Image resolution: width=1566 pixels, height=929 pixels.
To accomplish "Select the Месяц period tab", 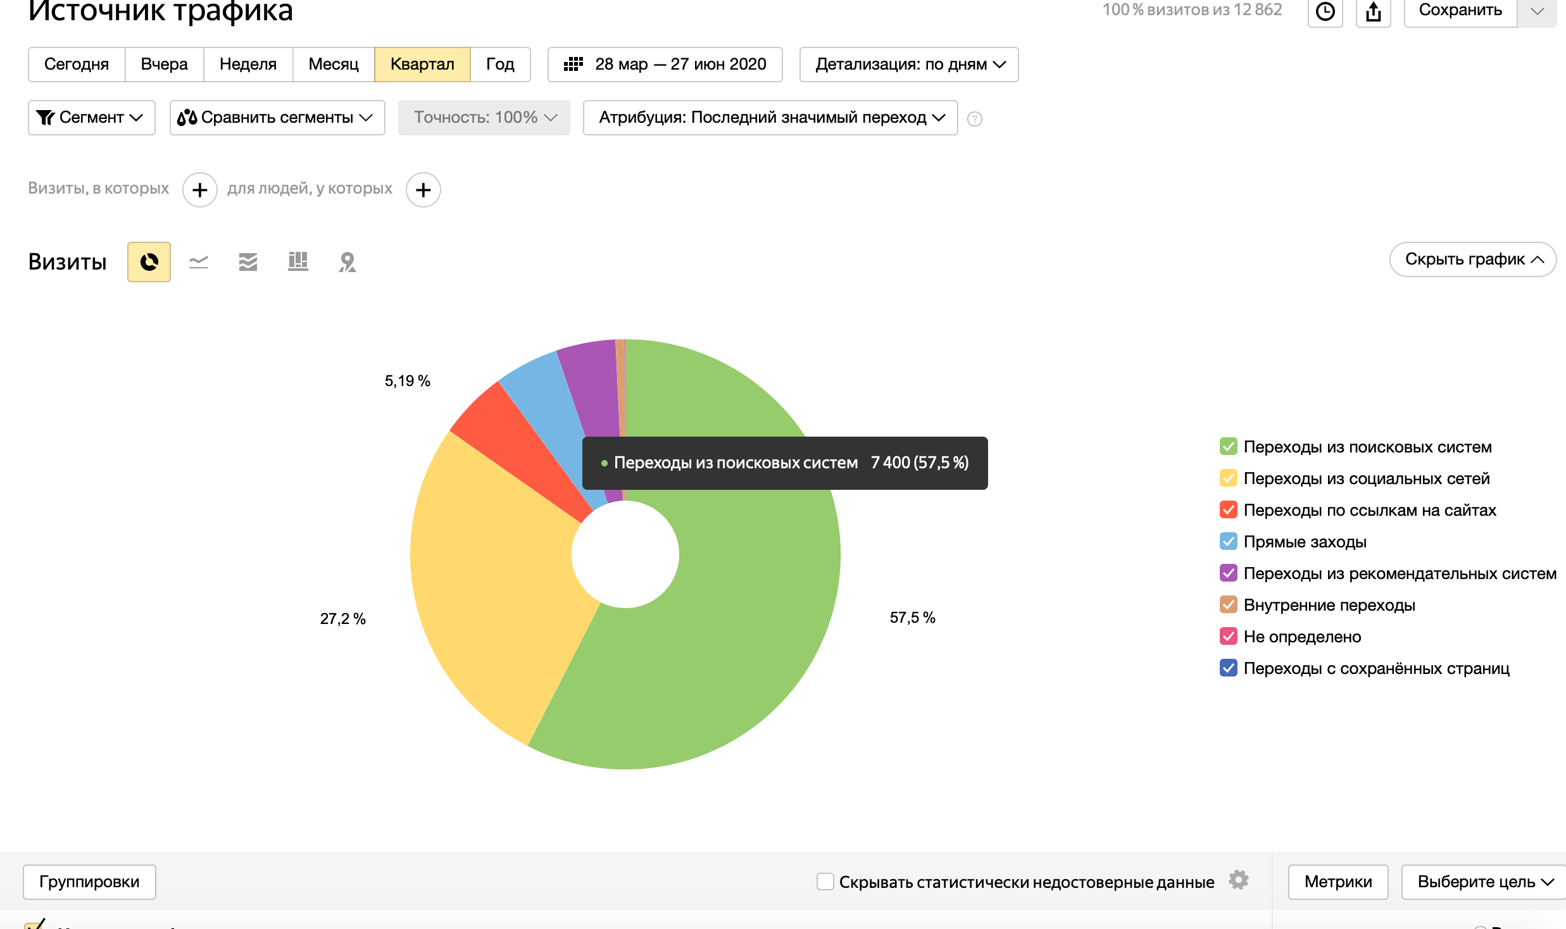I will (334, 65).
